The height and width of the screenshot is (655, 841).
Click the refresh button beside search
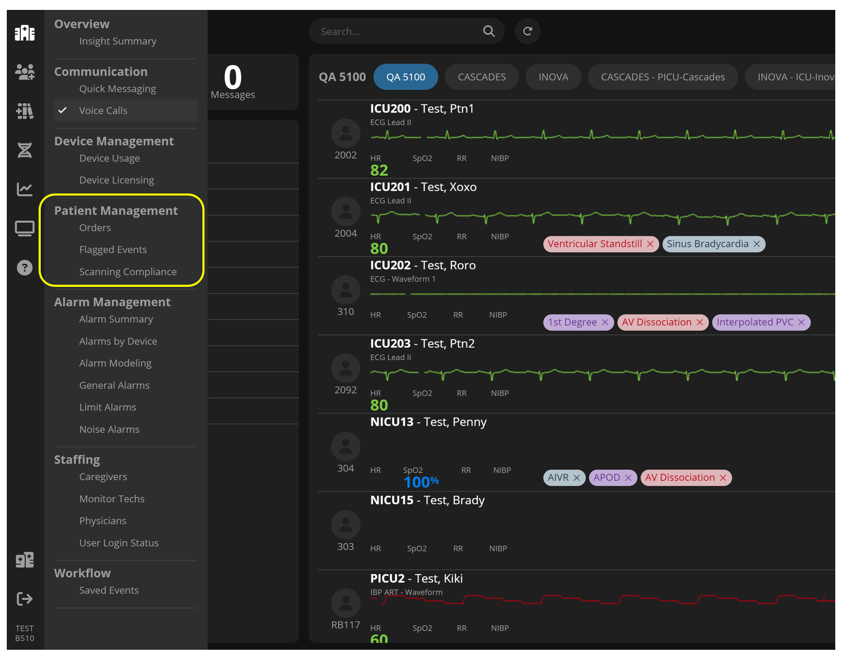(x=527, y=31)
